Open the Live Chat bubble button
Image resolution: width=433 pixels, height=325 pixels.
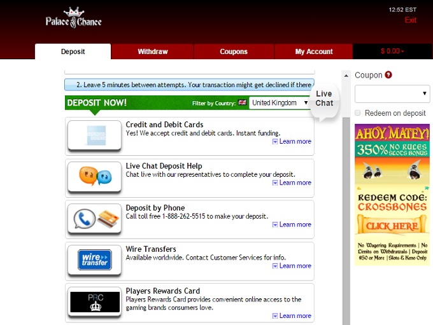pos(324,99)
